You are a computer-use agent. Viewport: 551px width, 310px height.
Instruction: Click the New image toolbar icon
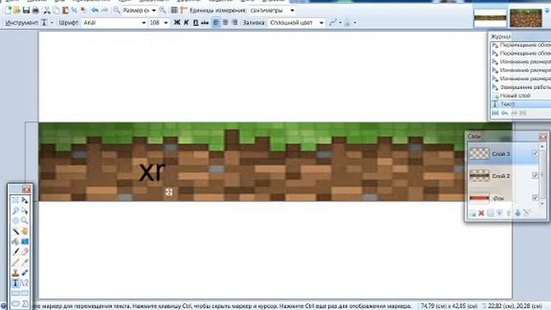pos(8,10)
